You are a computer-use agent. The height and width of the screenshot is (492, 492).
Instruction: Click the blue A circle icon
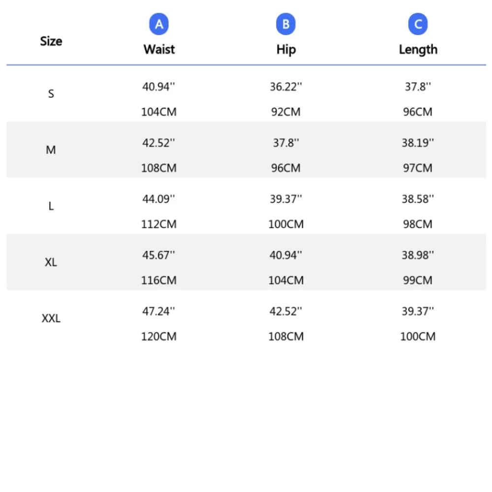coord(159,24)
